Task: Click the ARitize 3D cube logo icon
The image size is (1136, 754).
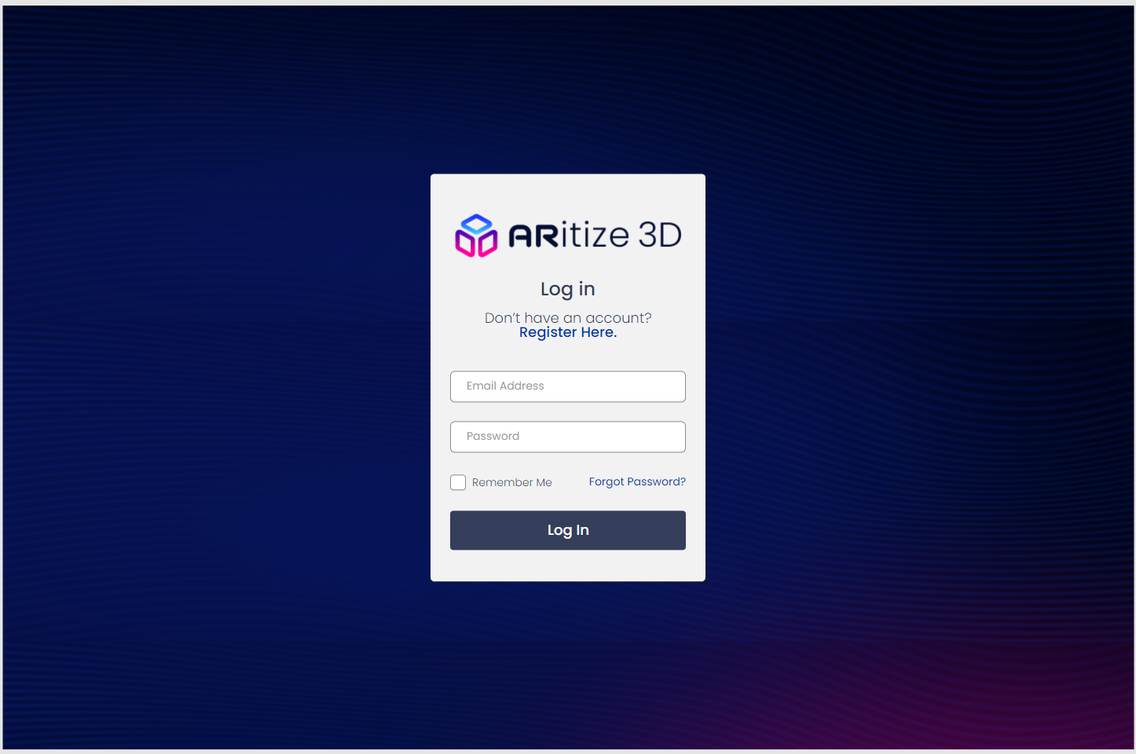Action: point(476,236)
